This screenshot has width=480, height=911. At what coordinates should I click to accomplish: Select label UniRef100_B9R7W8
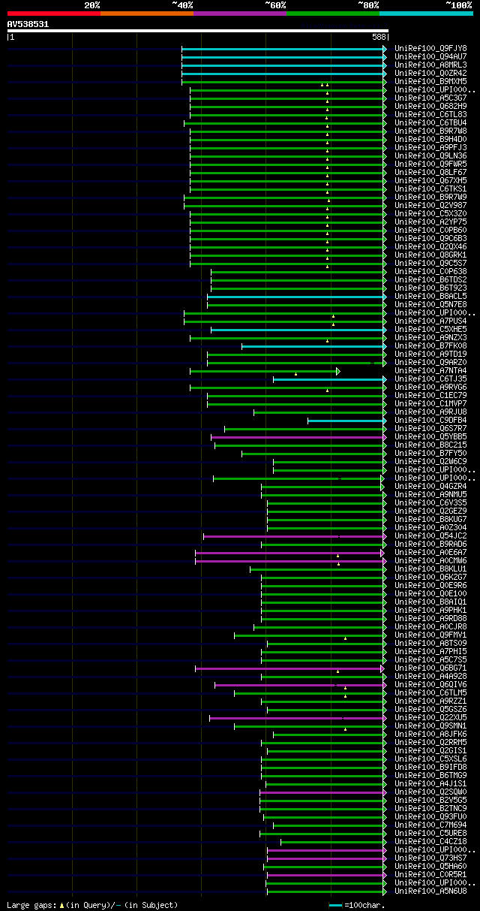click(430, 131)
